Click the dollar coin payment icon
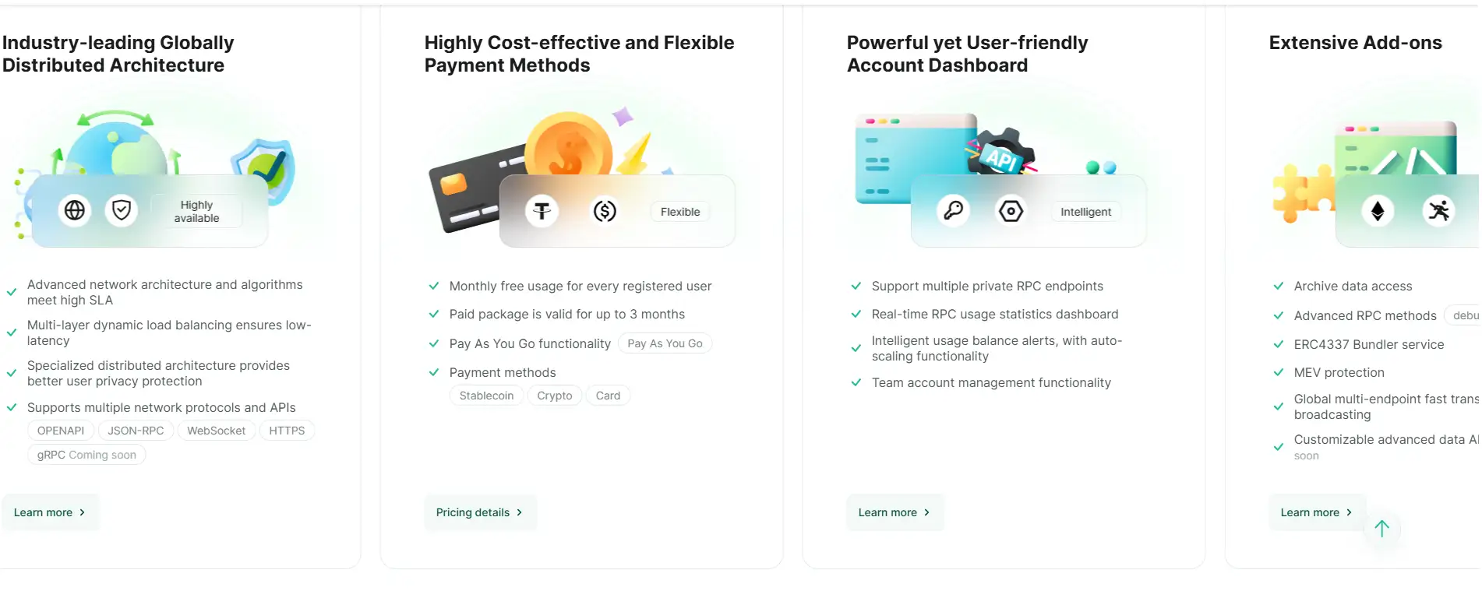Screen dimensions: 1482x605 (605, 210)
